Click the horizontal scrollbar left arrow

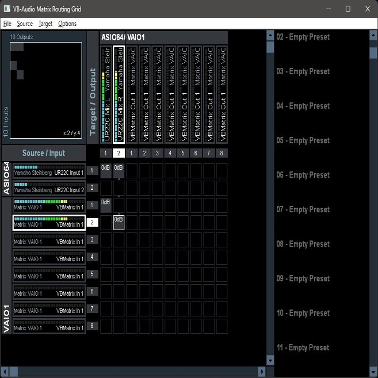[4, 372]
